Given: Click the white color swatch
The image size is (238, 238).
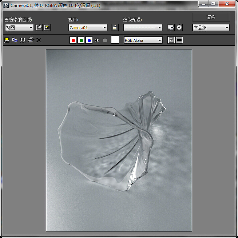Looking at the screenshot, I should (115, 40).
